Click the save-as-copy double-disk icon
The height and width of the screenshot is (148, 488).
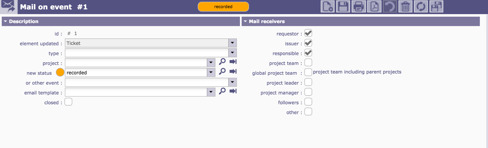pyautogui.click(x=436, y=7)
